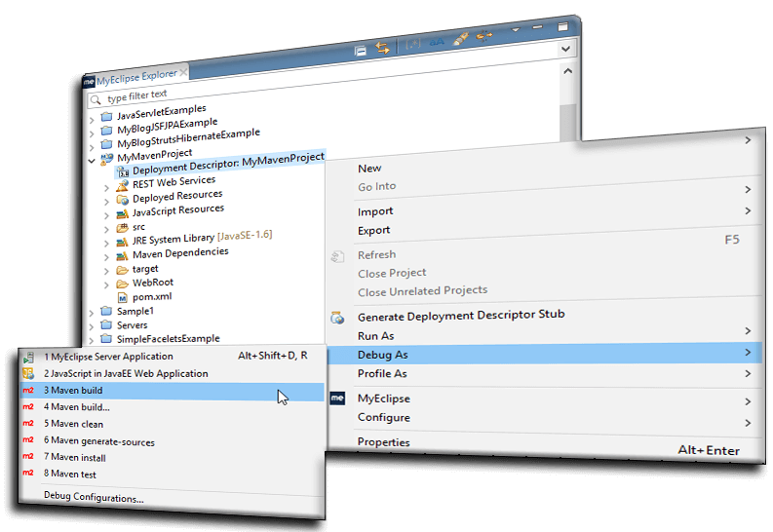Viewport: 773px width, 532px height.
Task: Open Debug Configurations...
Action: click(x=94, y=497)
